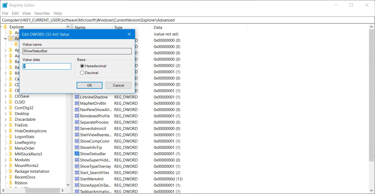
Task: Click the ShowTypeOverlay DWORD value icon
Action: click(x=77, y=166)
